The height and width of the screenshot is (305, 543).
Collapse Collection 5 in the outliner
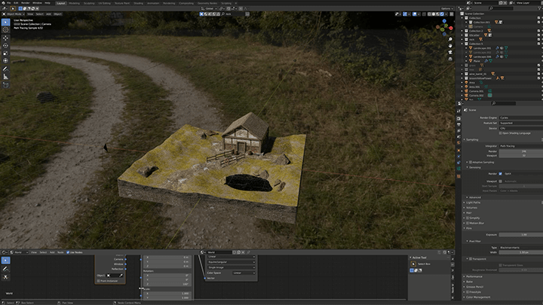(x=462, y=44)
